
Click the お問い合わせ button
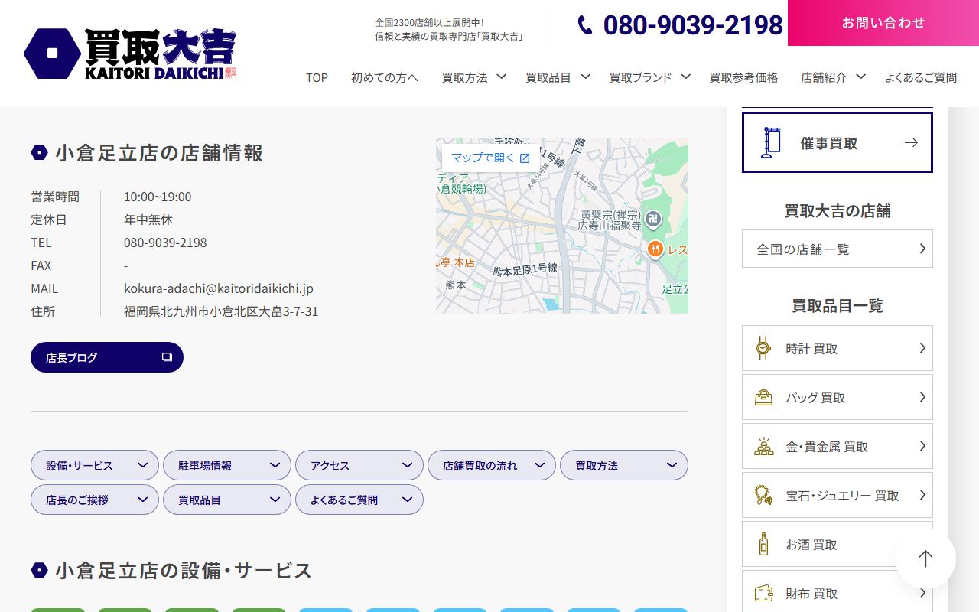pos(883,23)
